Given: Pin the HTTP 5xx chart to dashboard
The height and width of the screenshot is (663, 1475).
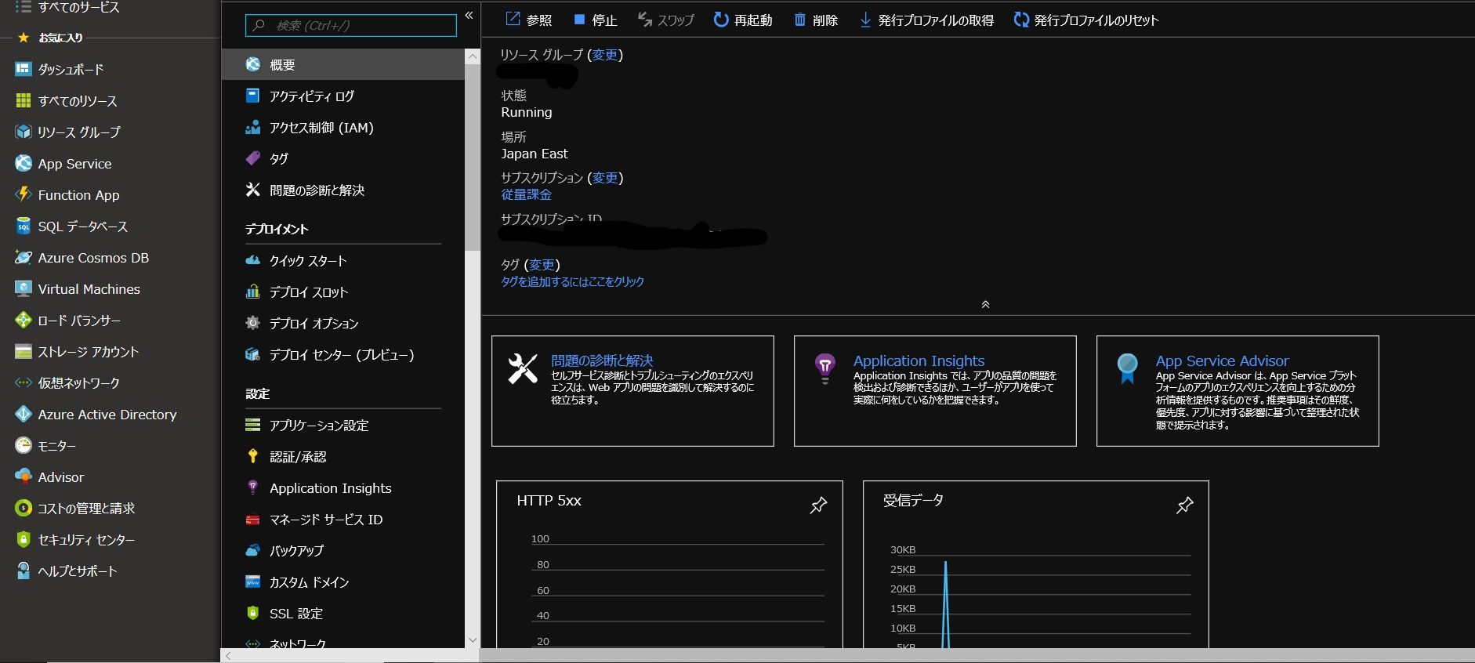Looking at the screenshot, I should point(818,505).
